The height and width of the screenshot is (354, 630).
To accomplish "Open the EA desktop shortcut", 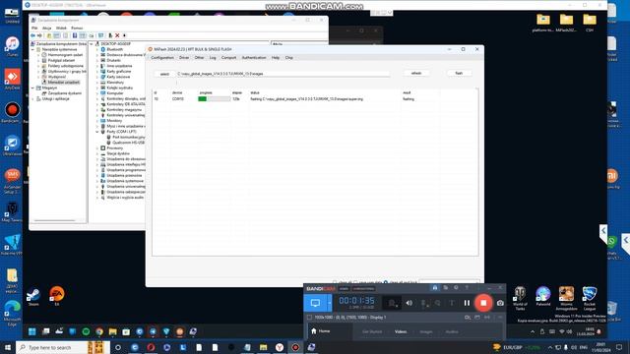I will pos(57,296).
